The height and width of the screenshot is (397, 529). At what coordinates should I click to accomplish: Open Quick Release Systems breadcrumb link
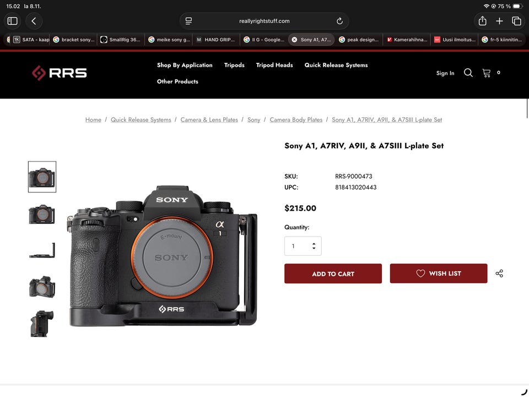[x=141, y=120]
